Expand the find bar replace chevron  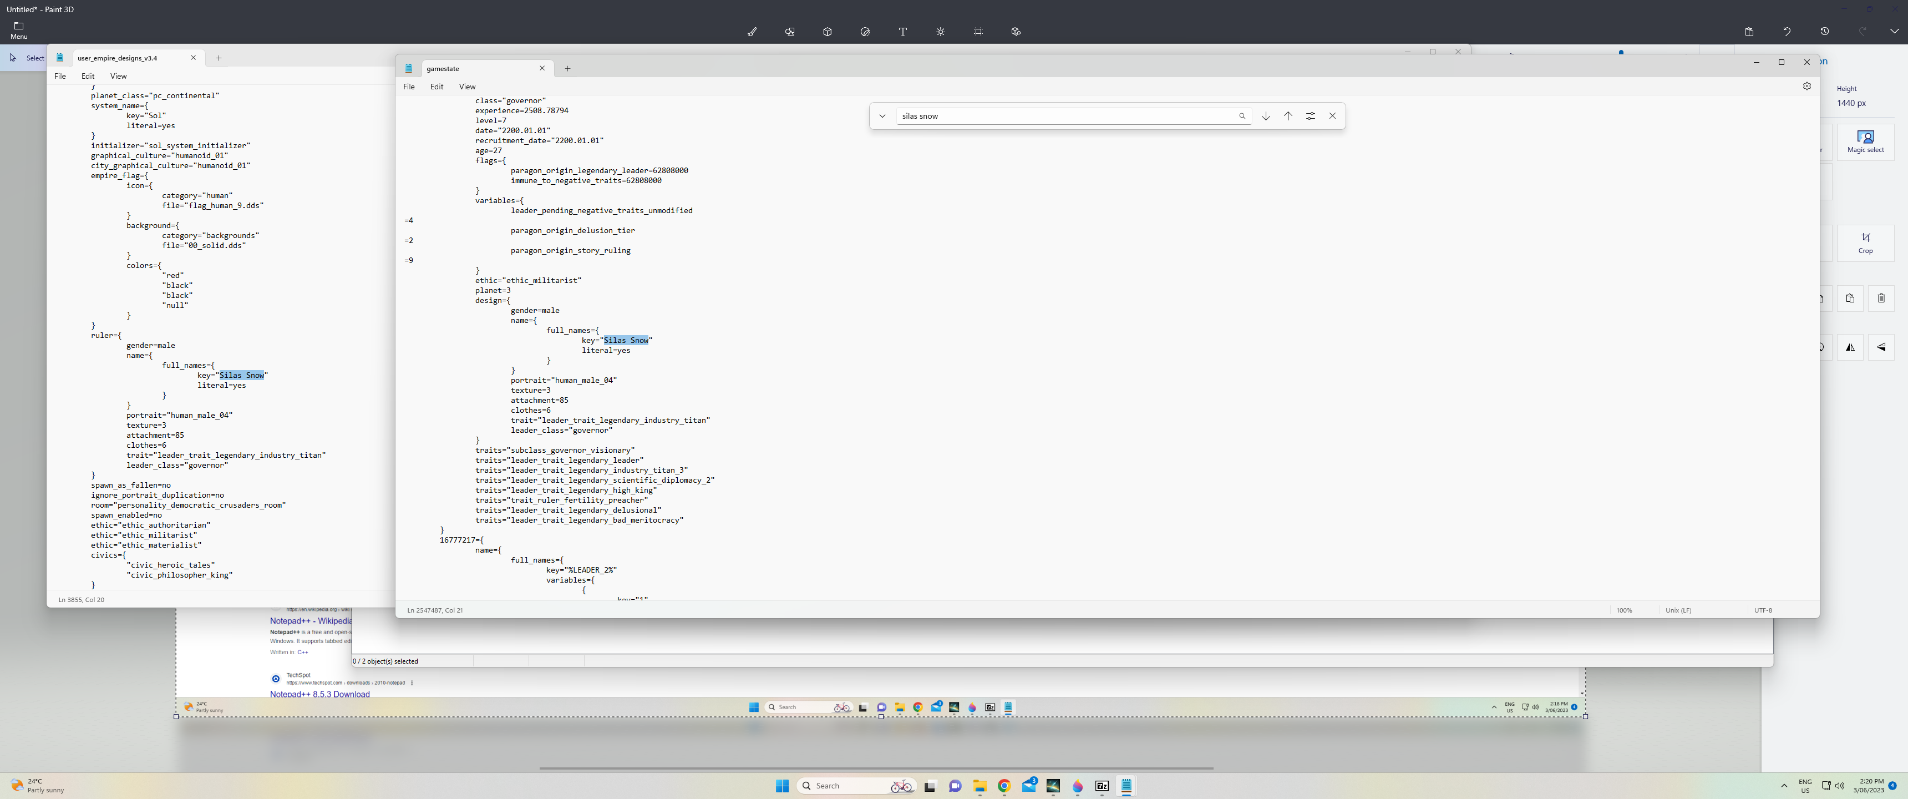(882, 117)
